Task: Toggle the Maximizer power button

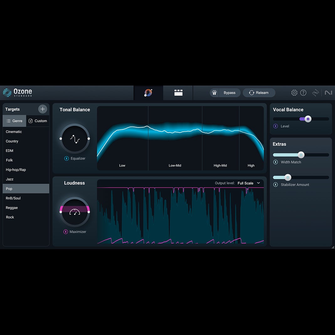Action: 65,232
